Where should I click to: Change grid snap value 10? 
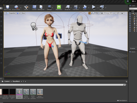(105, 13)
